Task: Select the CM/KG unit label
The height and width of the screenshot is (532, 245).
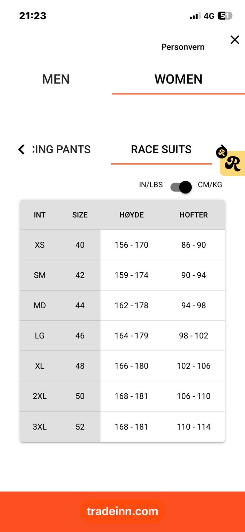Action: [210, 185]
